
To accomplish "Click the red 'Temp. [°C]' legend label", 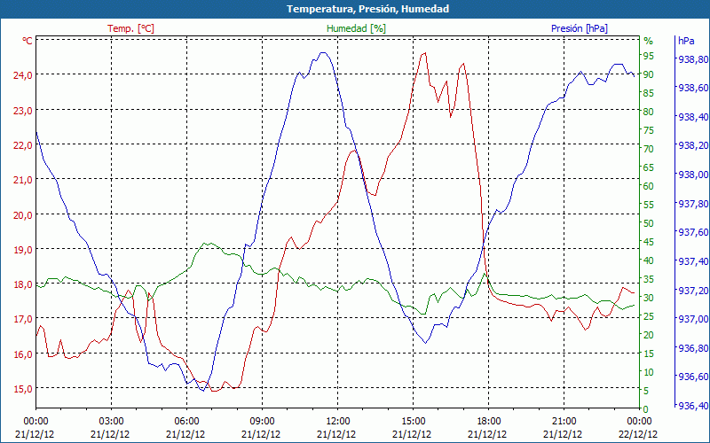I will [130, 28].
